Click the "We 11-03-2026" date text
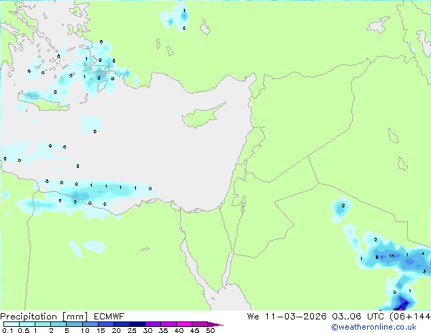 [x=287, y=317]
